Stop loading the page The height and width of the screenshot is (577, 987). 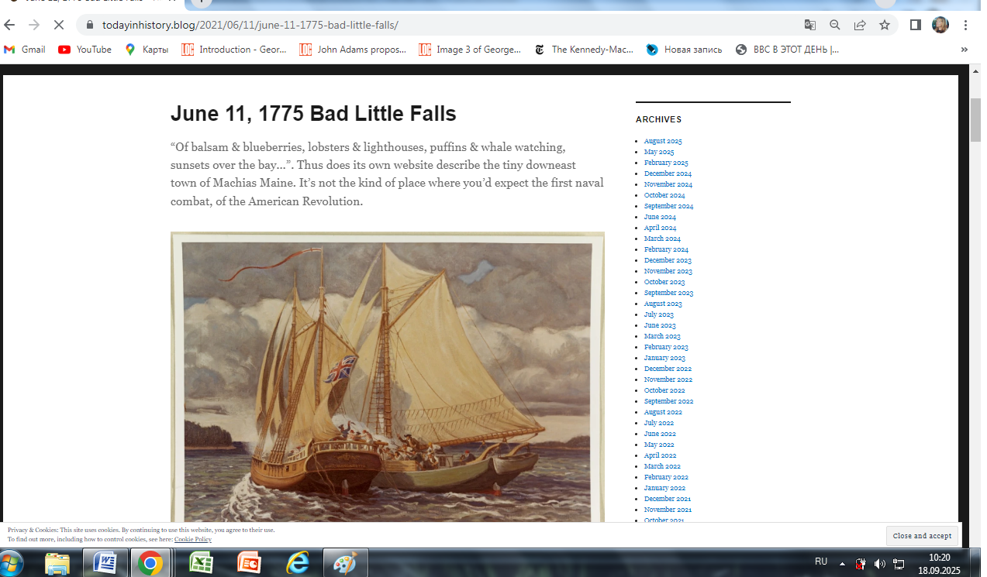click(59, 25)
